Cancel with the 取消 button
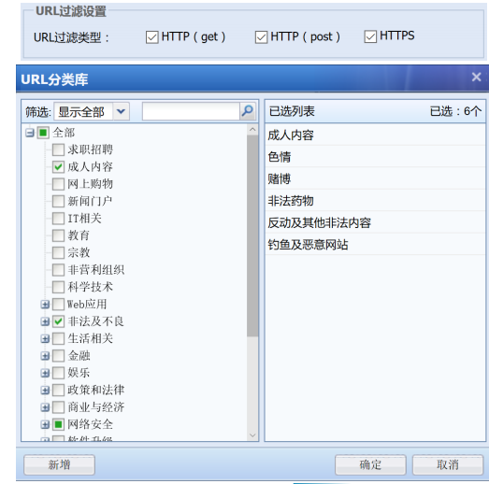 tap(448, 464)
